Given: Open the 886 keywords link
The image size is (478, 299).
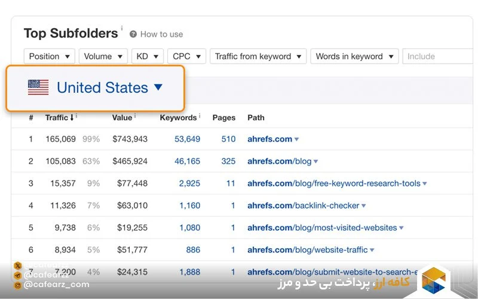Looking at the screenshot, I should pyautogui.click(x=193, y=250).
